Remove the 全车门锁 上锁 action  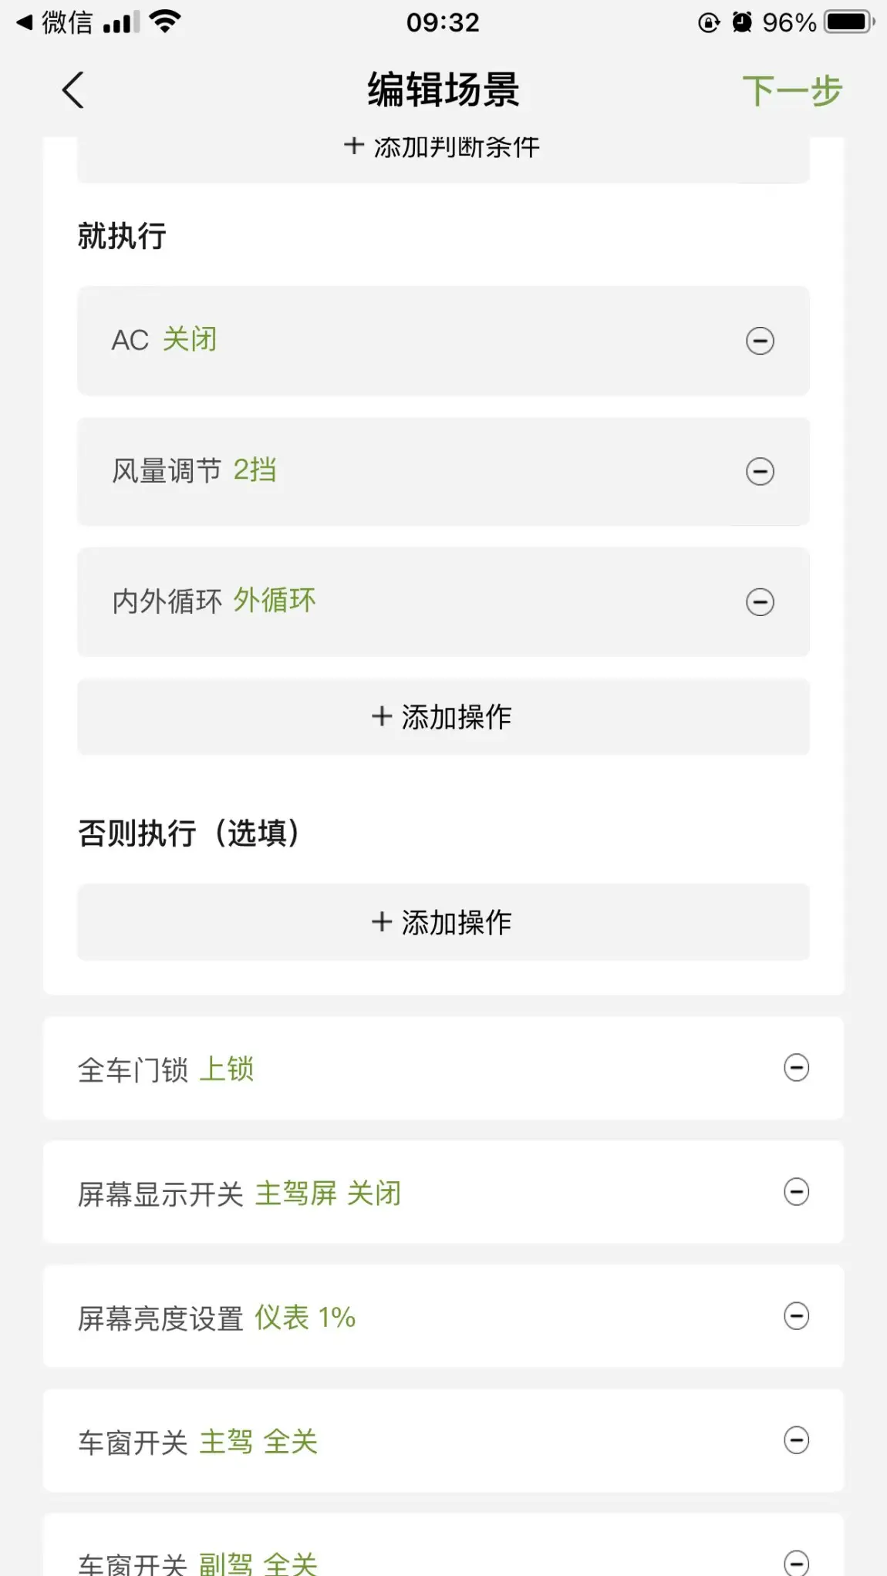[x=796, y=1068]
